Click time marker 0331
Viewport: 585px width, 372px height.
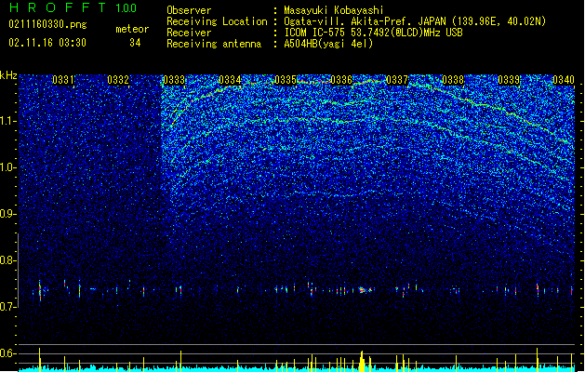63,80
